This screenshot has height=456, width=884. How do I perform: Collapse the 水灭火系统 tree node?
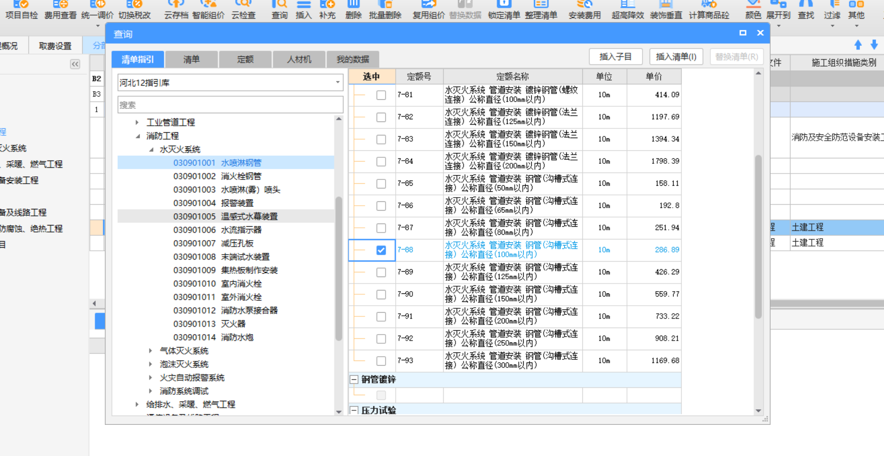pyautogui.click(x=151, y=149)
